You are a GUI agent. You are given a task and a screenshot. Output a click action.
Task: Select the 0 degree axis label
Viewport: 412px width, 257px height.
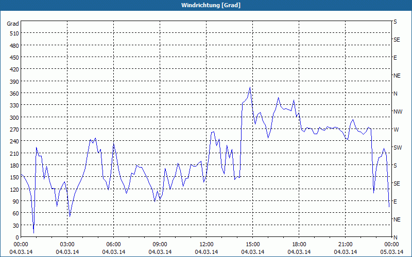(18, 237)
